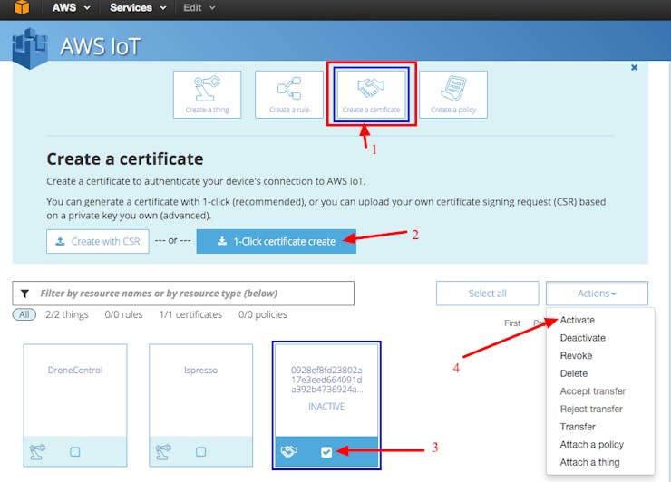Click the Select all button
Viewport: 671px width, 482px height.
488,294
